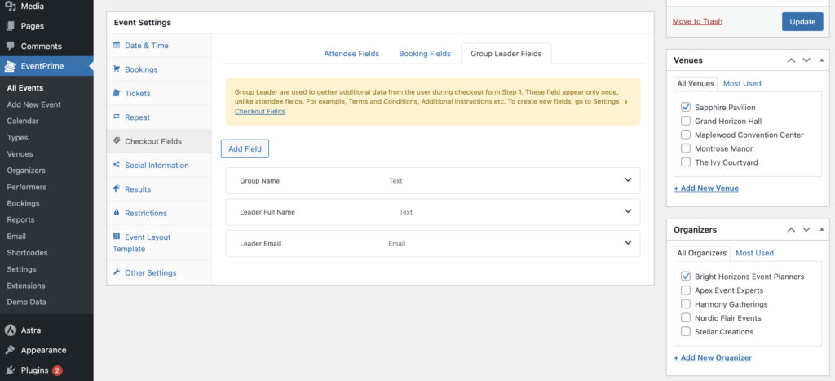Screen dimensions: 835x381
Task: Click the Repeat icon in settings sidebar
Action: 117,117
